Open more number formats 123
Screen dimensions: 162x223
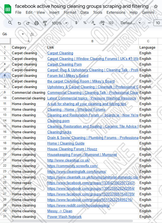click(111, 23)
